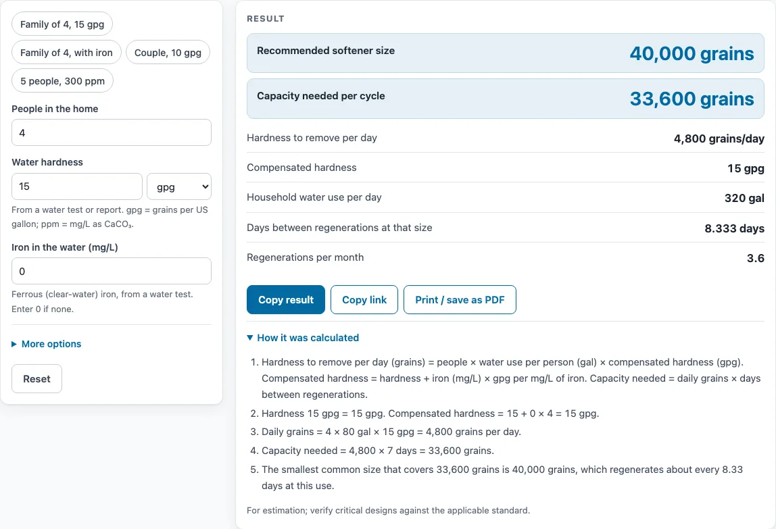Open the gpg hardness unit dropdown

[x=179, y=186]
